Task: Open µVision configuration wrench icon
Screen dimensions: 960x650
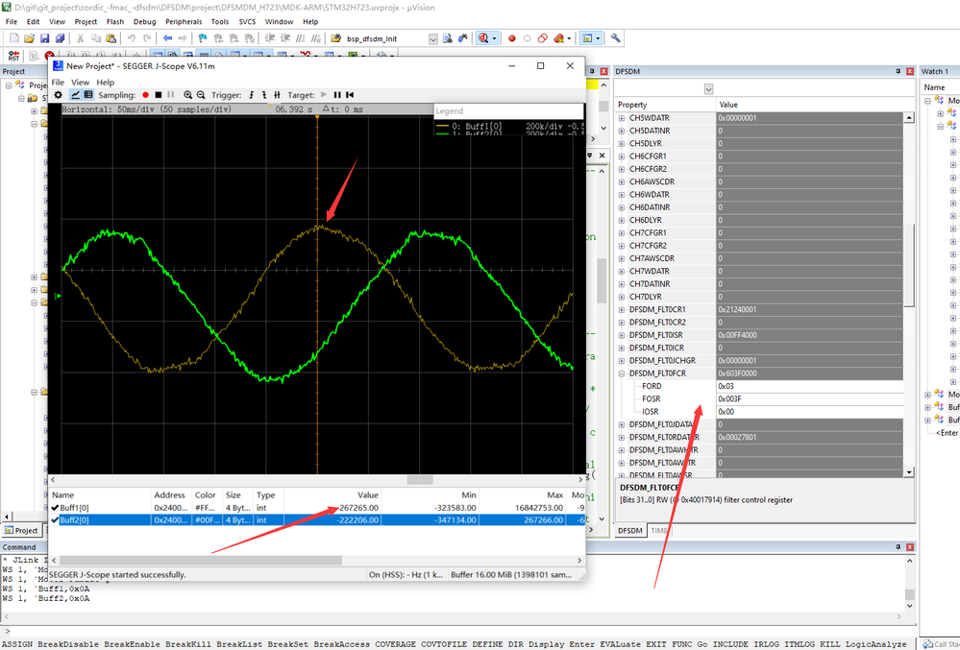Action: click(x=615, y=37)
